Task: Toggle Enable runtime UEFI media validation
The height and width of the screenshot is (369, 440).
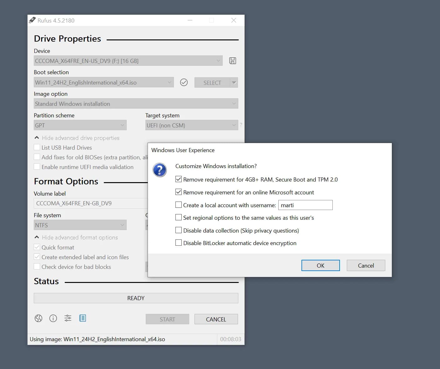Action: 37,167
